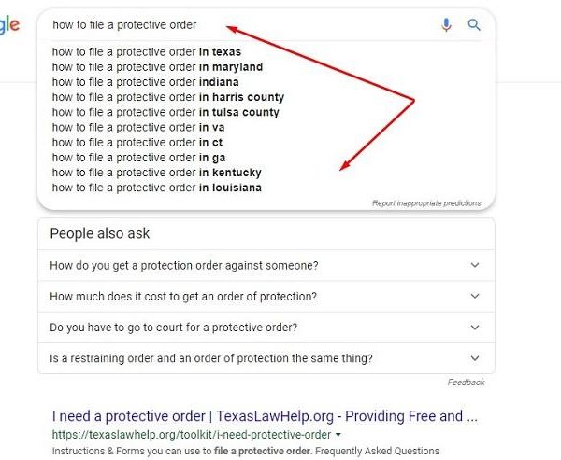Choose the louisiana autocomplete suggestion
The height and width of the screenshot is (460, 561).
[157, 188]
